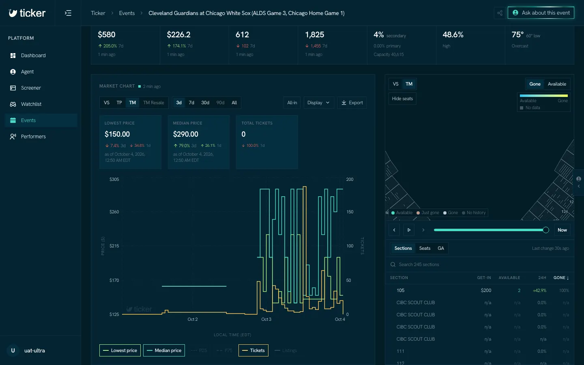
Task: Click Search 245 sections field
Action: tap(479, 264)
